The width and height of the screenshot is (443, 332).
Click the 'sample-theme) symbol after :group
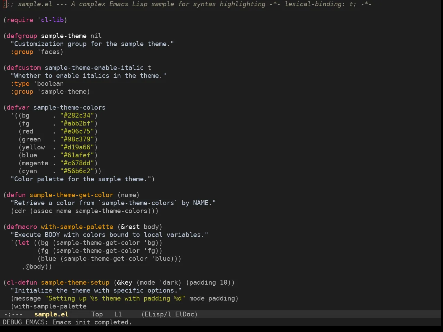tap(64, 91)
